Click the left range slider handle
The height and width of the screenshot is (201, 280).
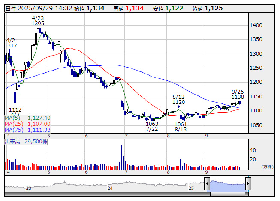[207, 184]
